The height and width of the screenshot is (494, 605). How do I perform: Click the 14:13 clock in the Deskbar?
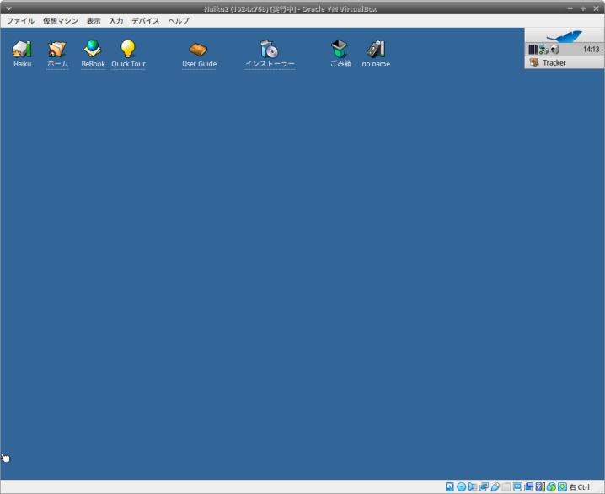point(591,49)
